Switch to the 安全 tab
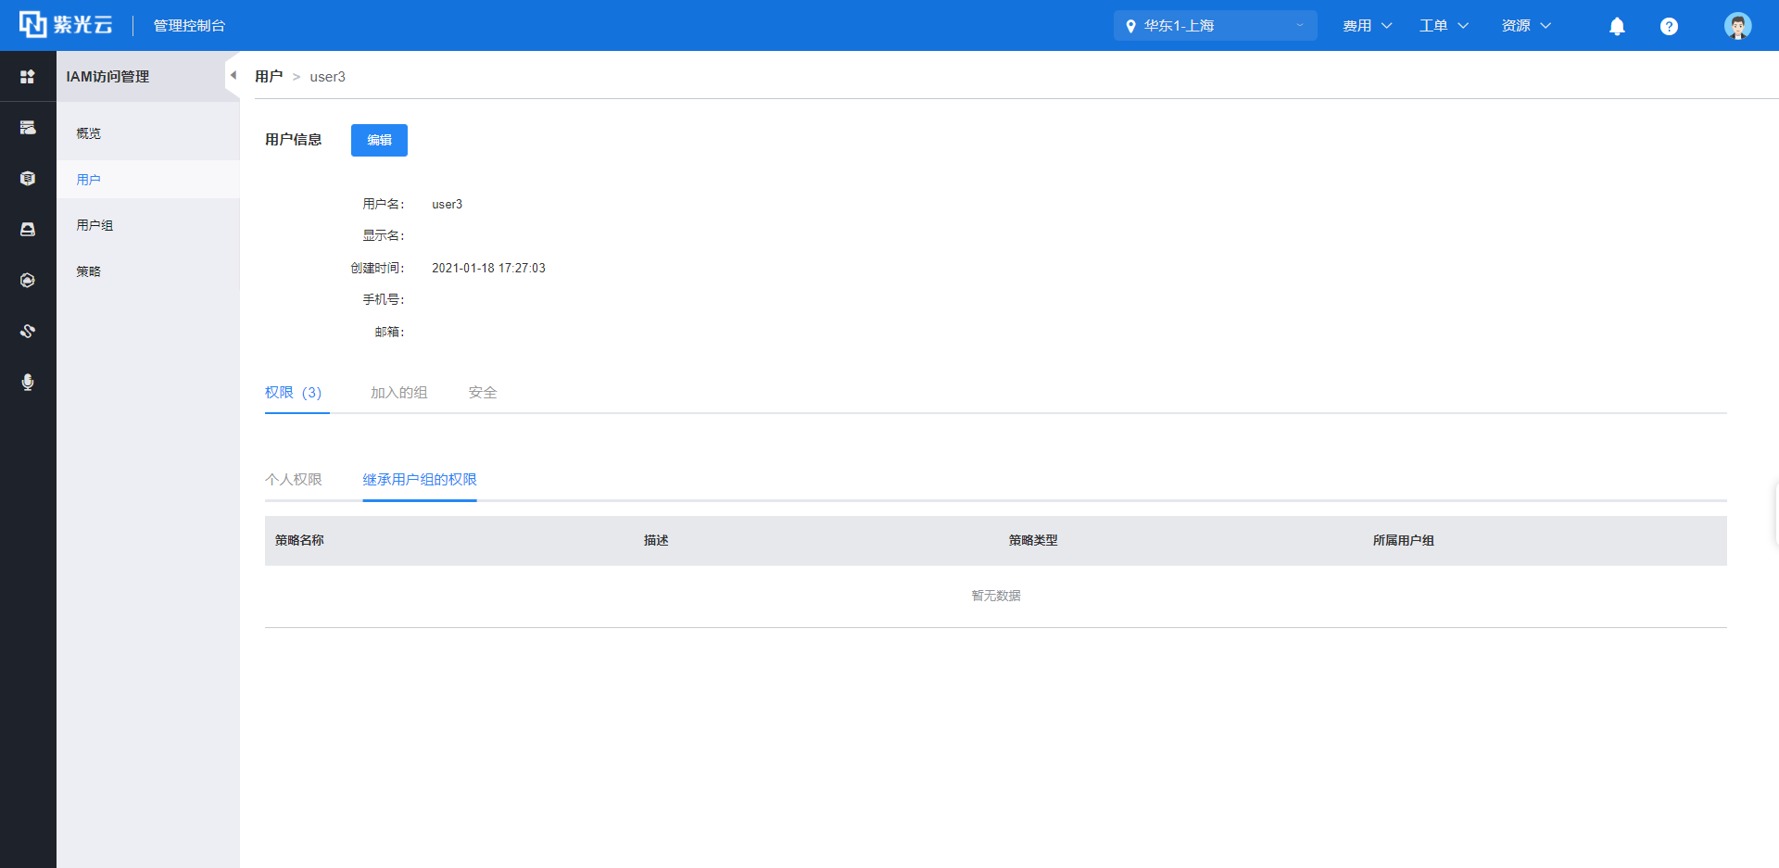This screenshot has width=1779, height=868. pyautogui.click(x=483, y=393)
